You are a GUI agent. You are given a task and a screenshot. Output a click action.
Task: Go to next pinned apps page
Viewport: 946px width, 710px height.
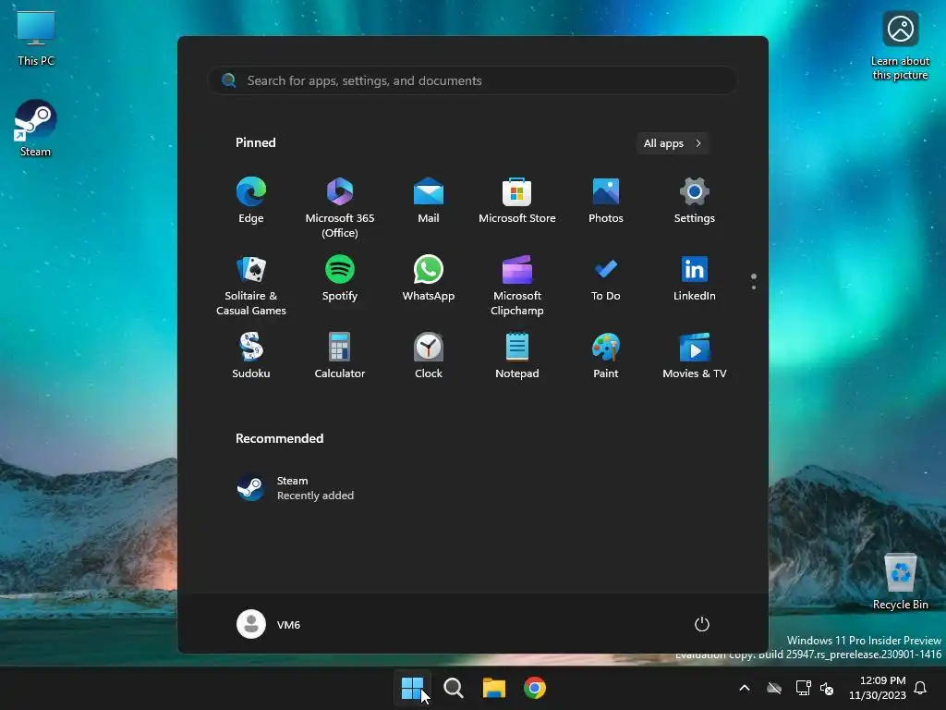(754, 287)
